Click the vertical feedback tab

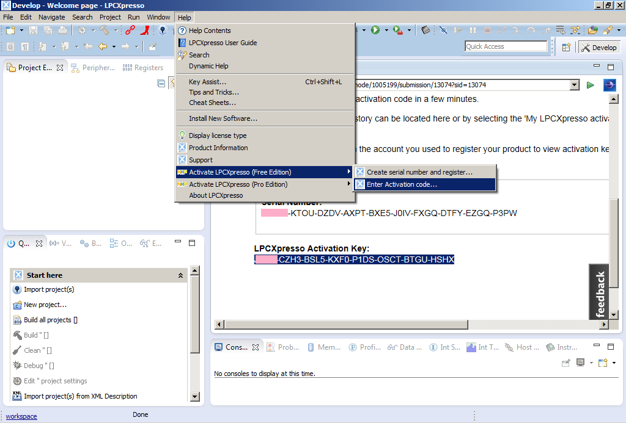coord(599,292)
